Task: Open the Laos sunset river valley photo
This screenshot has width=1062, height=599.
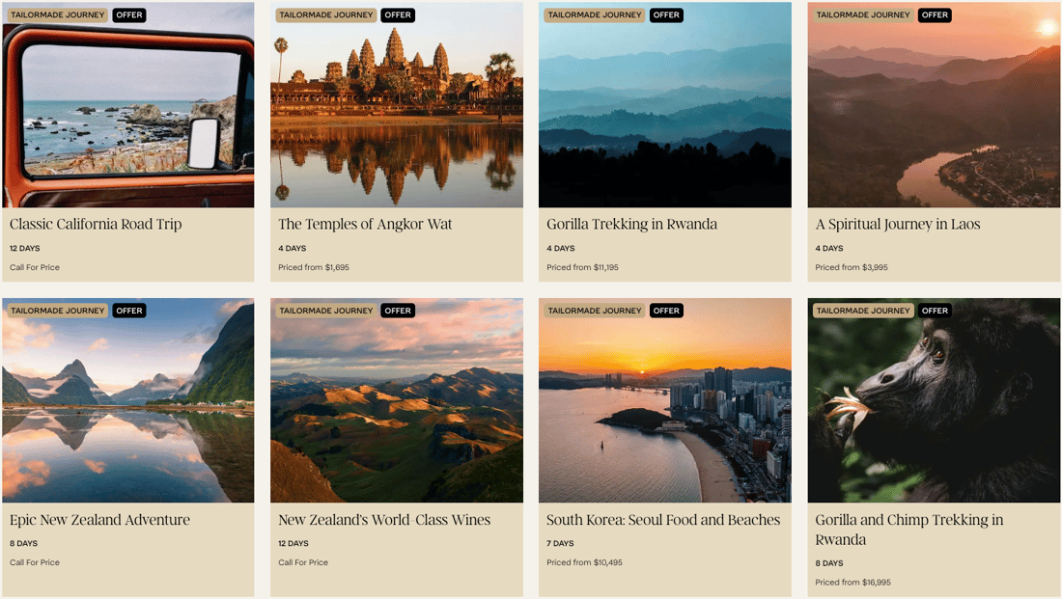Action: pos(934,104)
